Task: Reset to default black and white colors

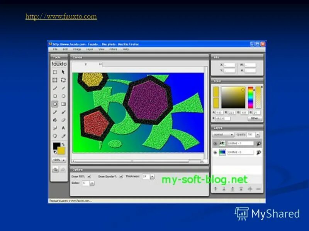Action: (55, 152)
